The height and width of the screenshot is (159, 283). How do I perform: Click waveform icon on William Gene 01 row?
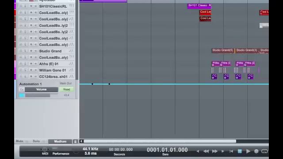point(71,70)
